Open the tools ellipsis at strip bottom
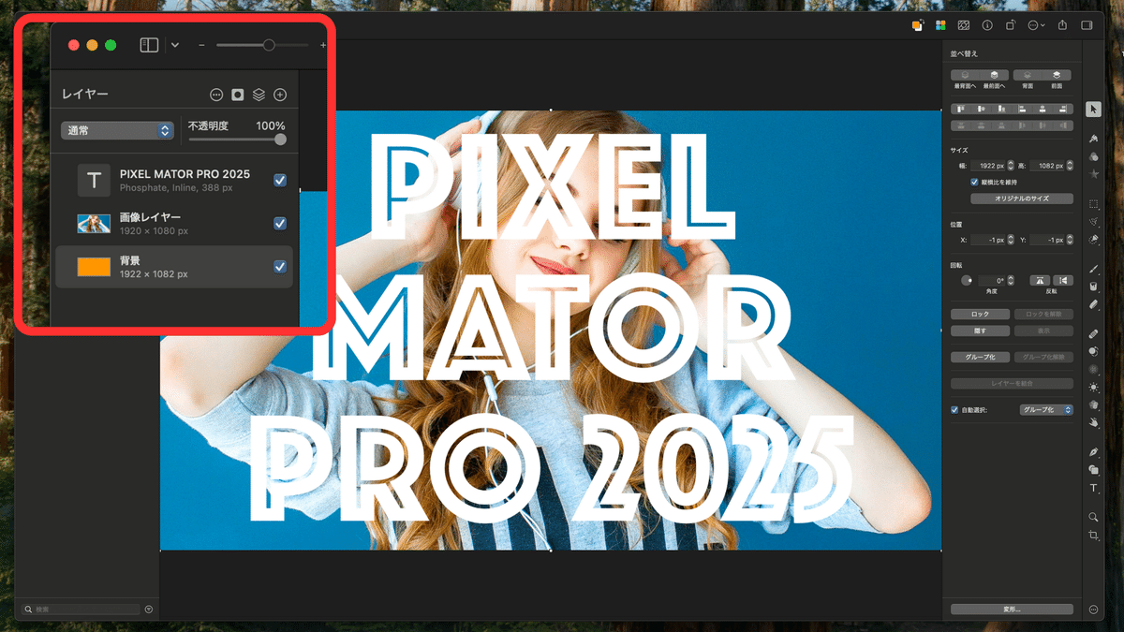The height and width of the screenshot is (632, 1124). pos(1093,610)
